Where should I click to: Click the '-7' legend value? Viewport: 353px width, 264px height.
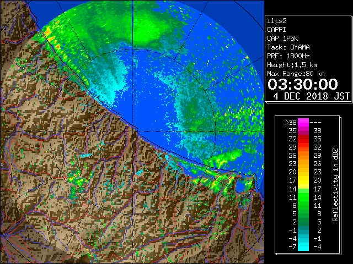click(292, 247)
